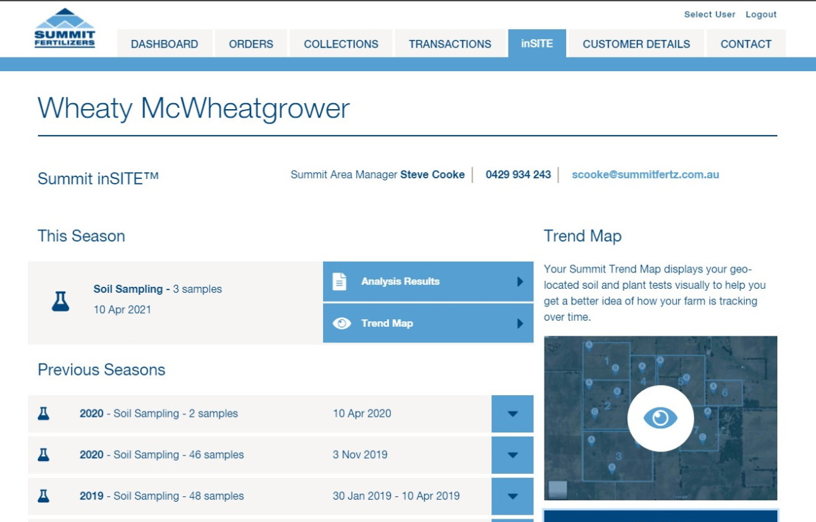The image size is (816, 522).
Task: Expand the 3 Nov 2019 soil sampling row
Action: point(512,455)
